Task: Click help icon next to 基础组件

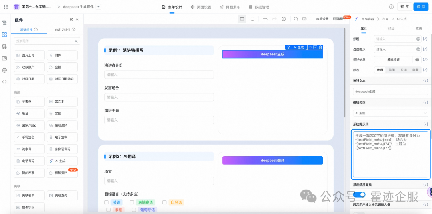Action: coord(36,29)
